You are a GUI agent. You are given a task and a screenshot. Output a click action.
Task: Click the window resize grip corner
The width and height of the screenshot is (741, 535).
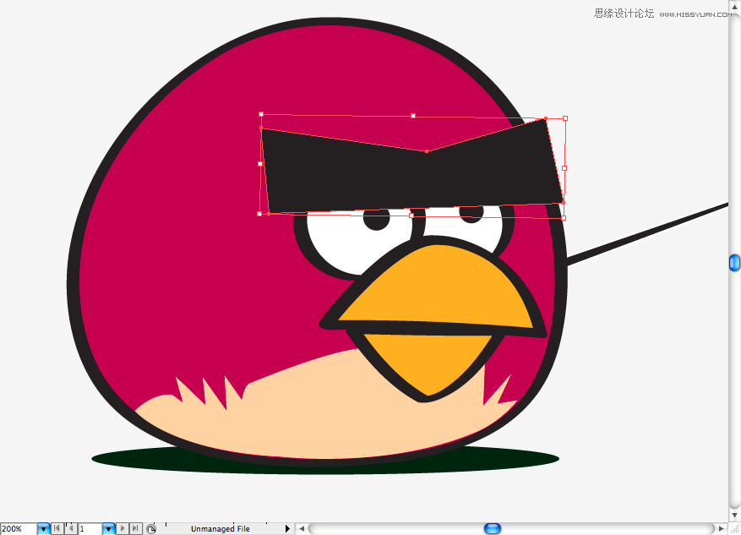tap(735, 529)
